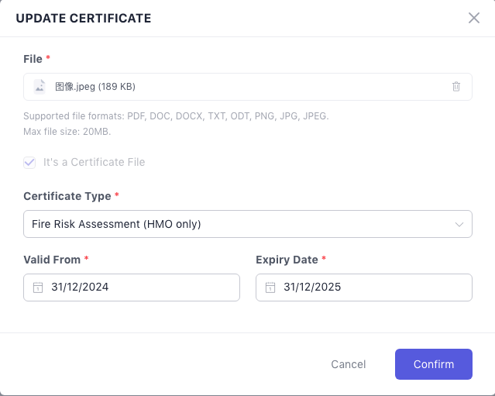Delete the uploaded file with the trash icon
Viewport: 495px width, 396px height.
click(x=456, y=87)
